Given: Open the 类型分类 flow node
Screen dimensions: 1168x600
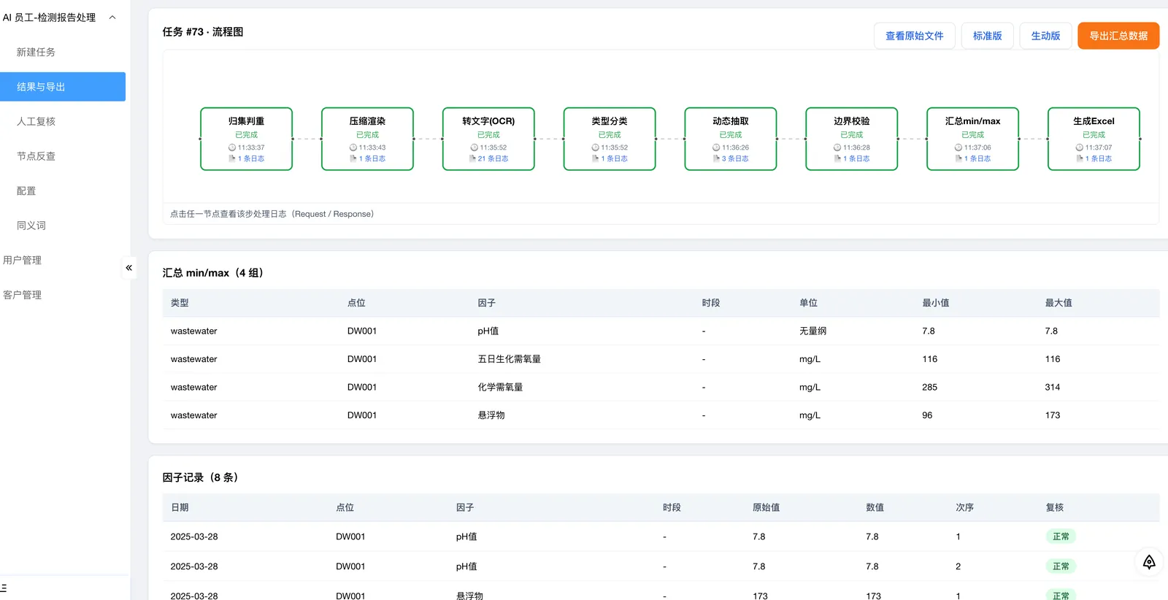Looking at the screenshot, I should pos(610,139).
